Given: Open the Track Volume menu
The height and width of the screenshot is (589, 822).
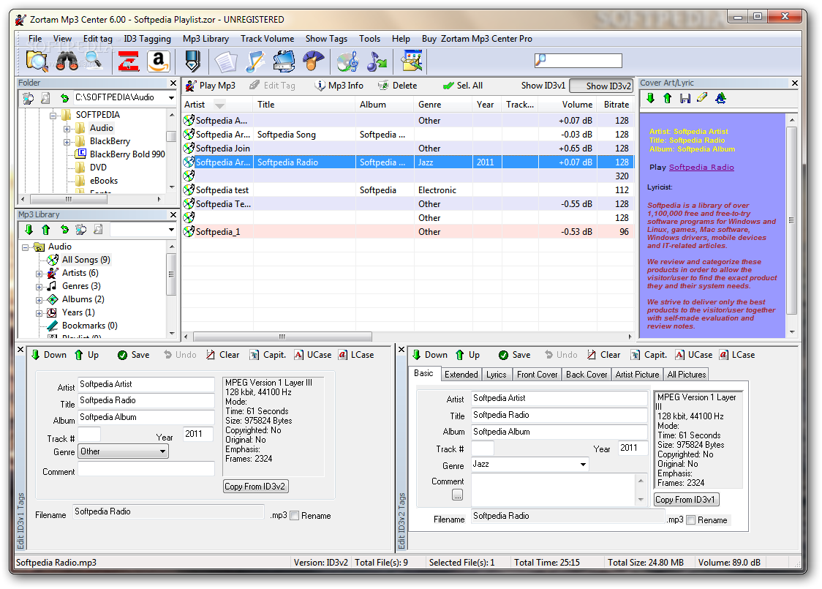Looking at the screenshot, I should 268,38.
